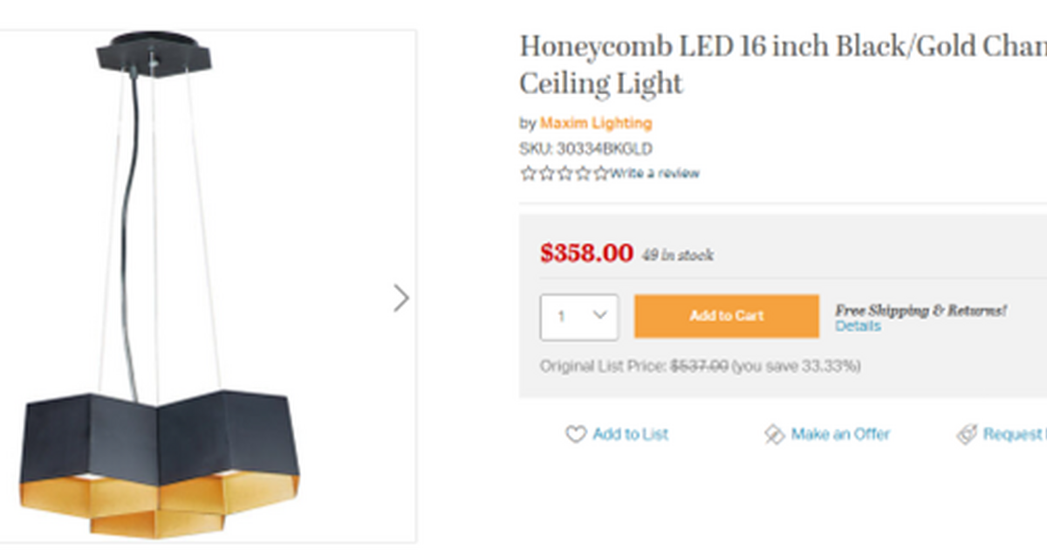
Task: Open the Maxim Lighting brand page
Action: point(596,123)
